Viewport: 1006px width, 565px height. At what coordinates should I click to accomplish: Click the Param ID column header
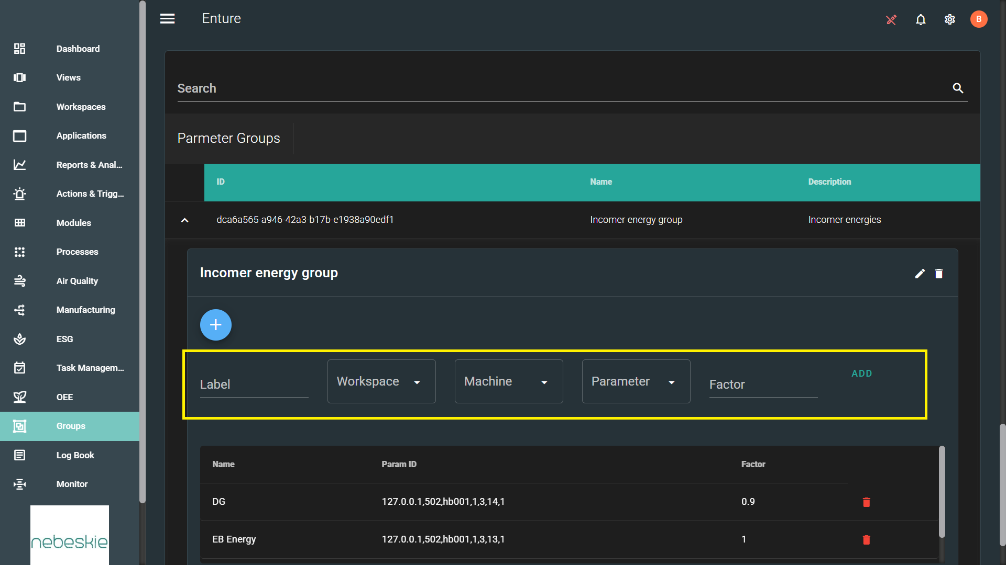coord(399,465)
